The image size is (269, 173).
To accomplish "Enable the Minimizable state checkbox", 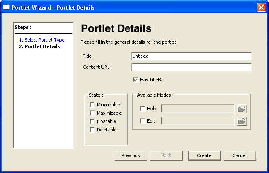I will [x=92, y=105].
